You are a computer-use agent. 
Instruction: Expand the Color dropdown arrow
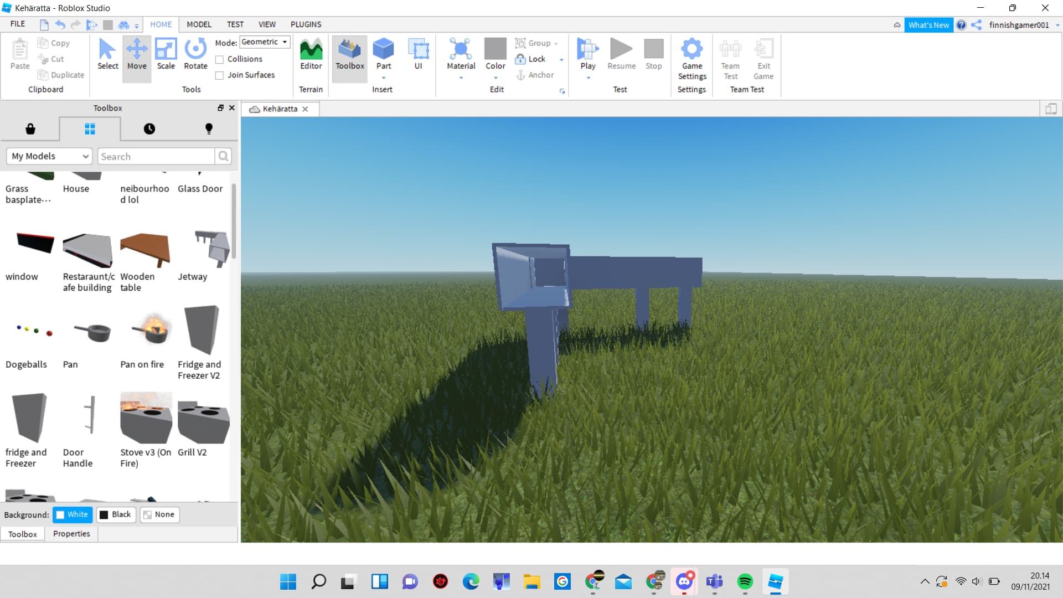[x=496, y=78]
